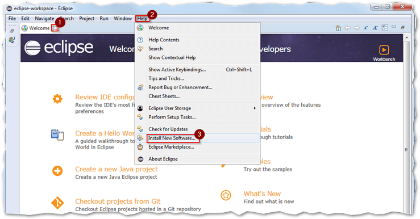Open Cheat Sheets entry

tap(164, 96)
